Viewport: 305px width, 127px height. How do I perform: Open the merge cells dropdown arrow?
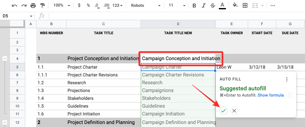click(x=262, y=6)
